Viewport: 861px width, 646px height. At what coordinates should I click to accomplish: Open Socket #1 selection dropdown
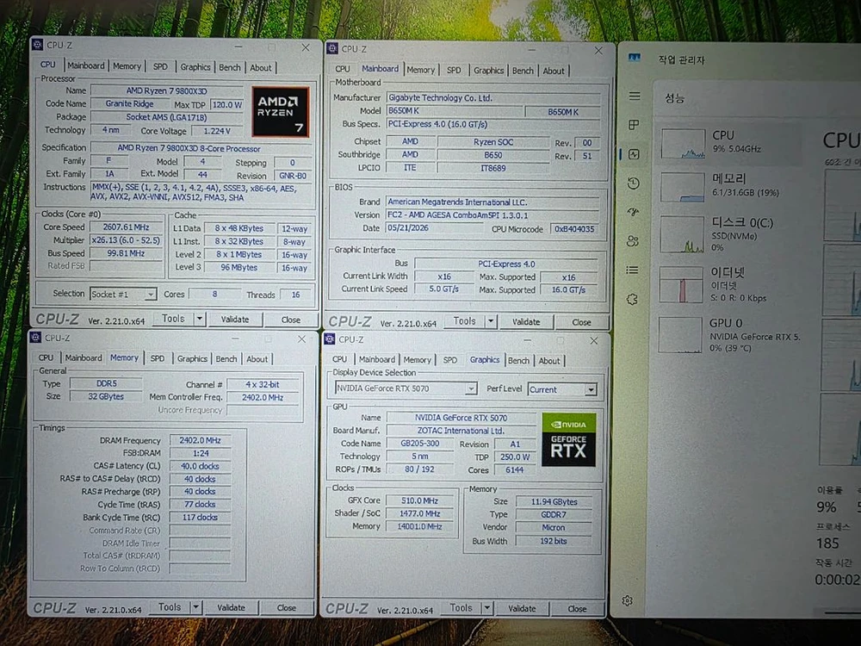tap(123, 294)
